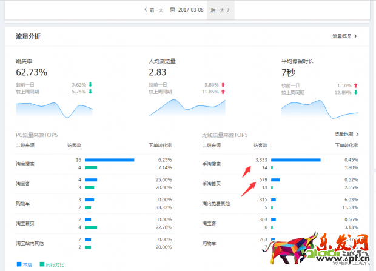Click blue bar for 手淘搜索 visitors 3,333
The image size is (376, 271).
pyautogui.click(x=296, y=160)
